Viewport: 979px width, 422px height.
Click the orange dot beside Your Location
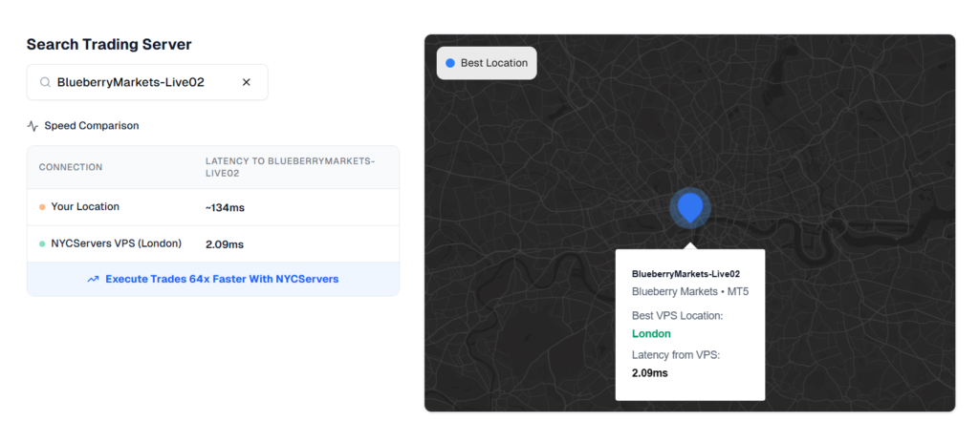(x=42, y=207)
